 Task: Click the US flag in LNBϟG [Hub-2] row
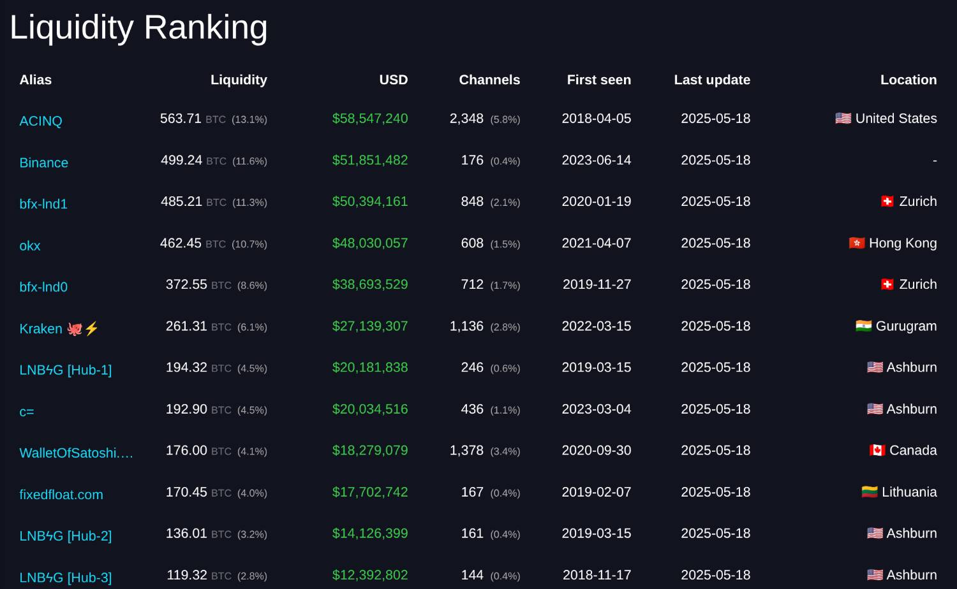pos(875,534)
